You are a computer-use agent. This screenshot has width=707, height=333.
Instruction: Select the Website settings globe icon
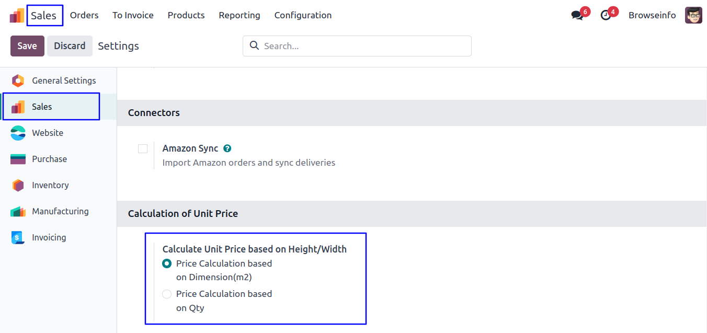[x=18, y=133]
